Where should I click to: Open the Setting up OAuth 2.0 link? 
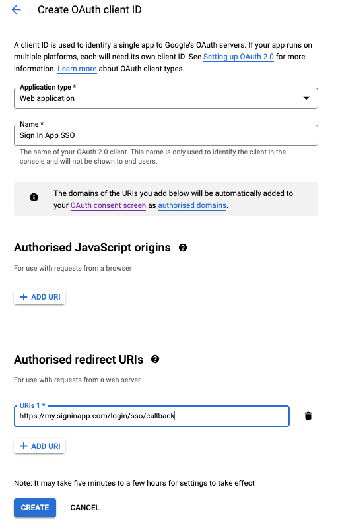(238, 57)
